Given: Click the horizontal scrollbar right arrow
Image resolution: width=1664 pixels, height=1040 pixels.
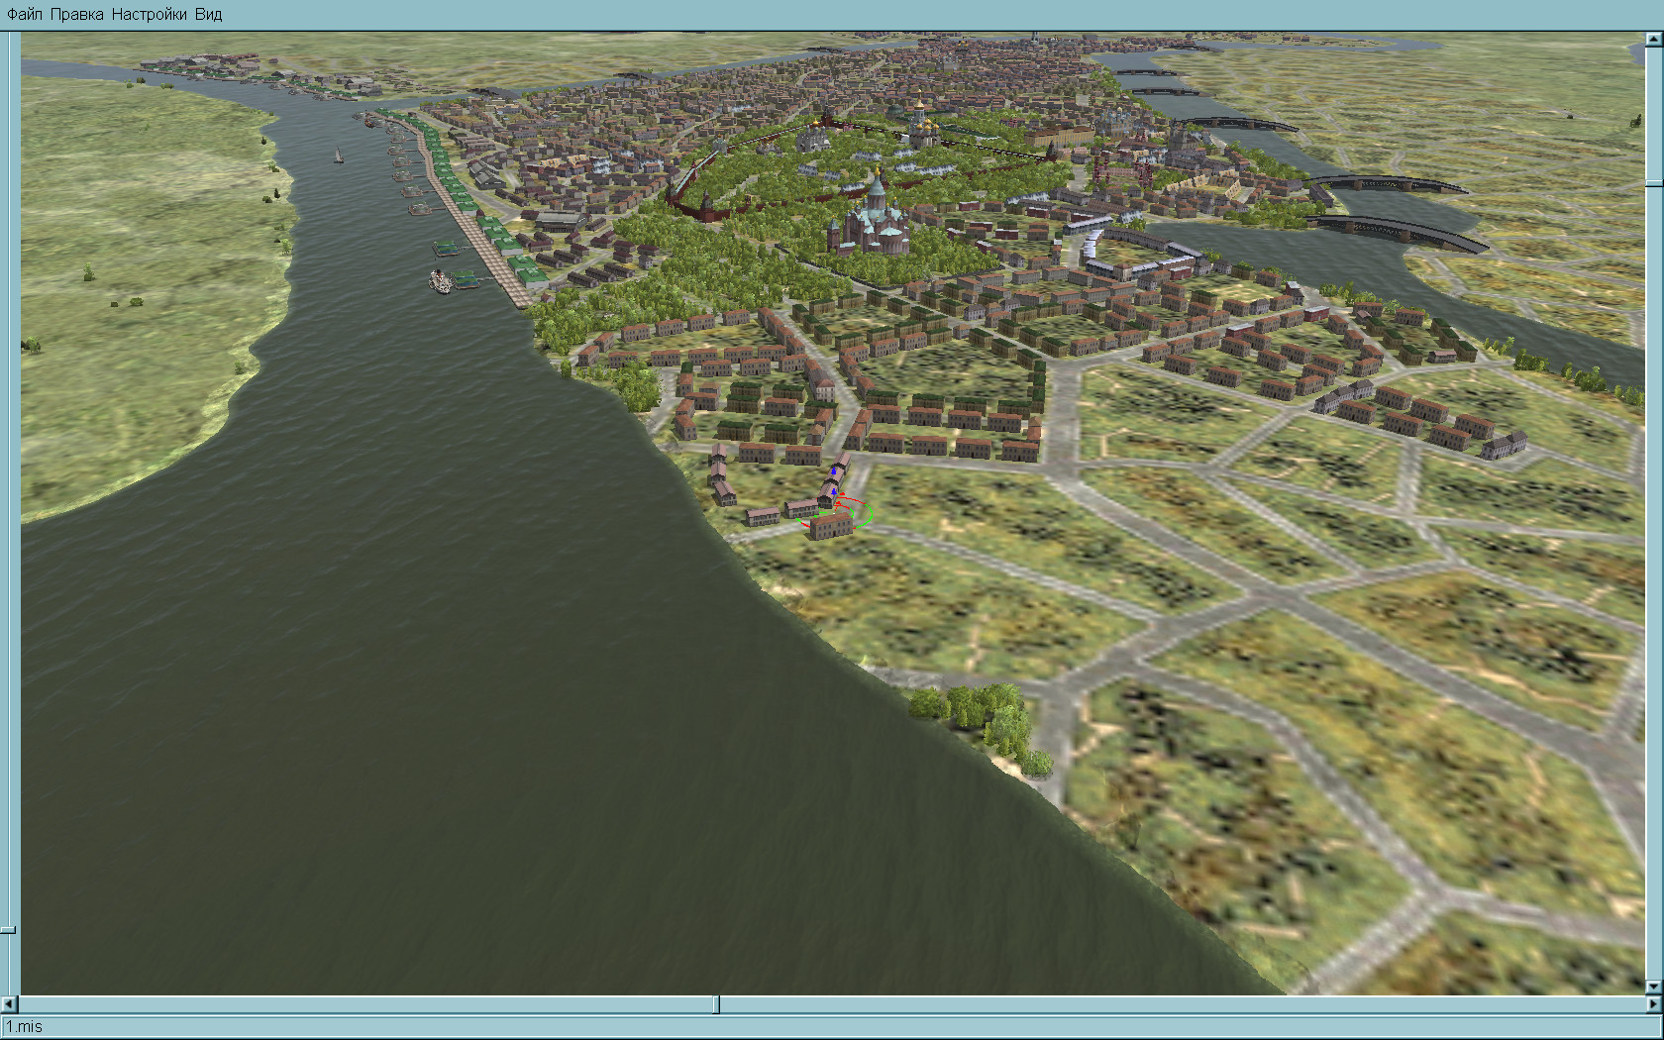Looking at the screenshot, I should click(x=1653, y=1004).
